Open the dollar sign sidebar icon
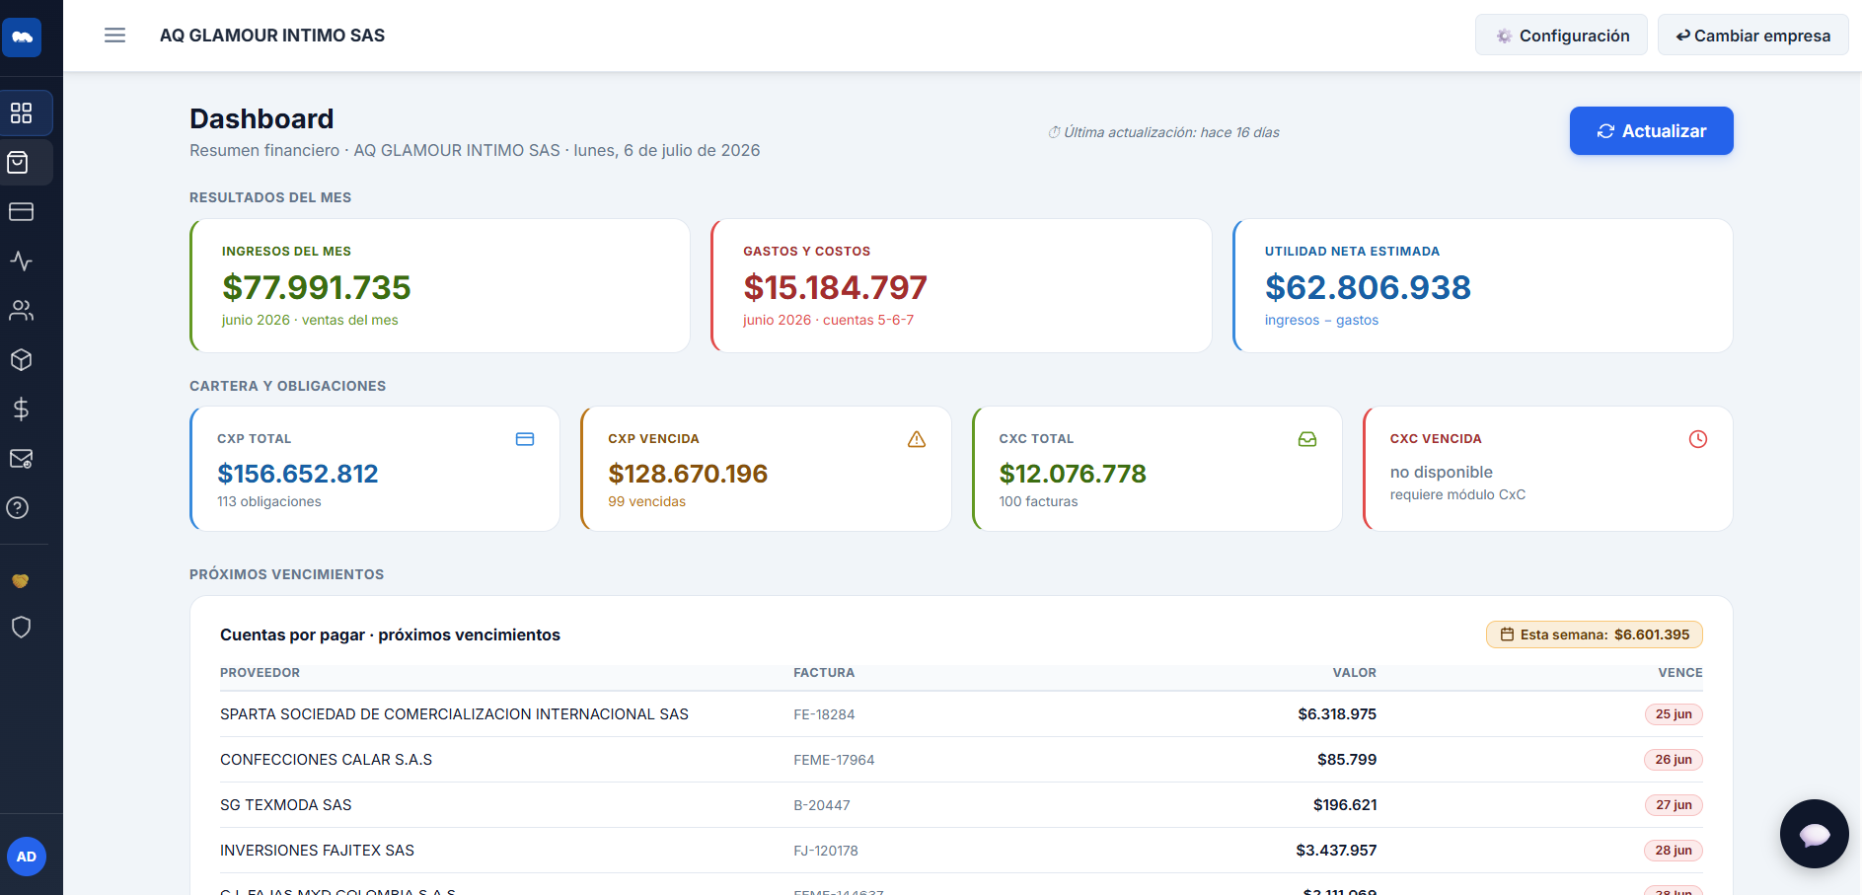The width and height of the screenshot is (1862, 895). (22, 409)
